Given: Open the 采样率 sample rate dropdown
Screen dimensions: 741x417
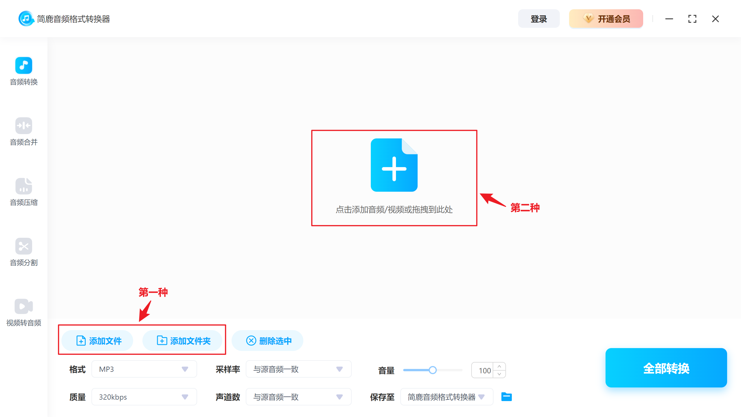Looking at the screenshot, I should click(x=298, y=369).
